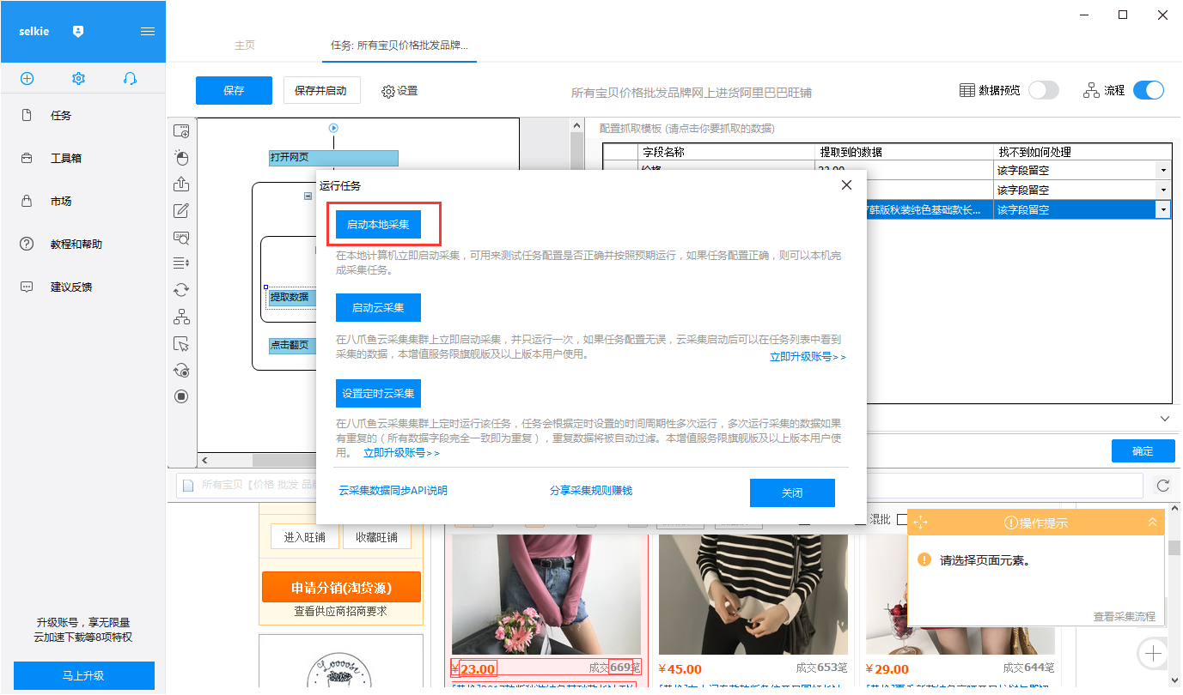Switch to the 主页 tab

pyautogui.click(x=245, y=45)
